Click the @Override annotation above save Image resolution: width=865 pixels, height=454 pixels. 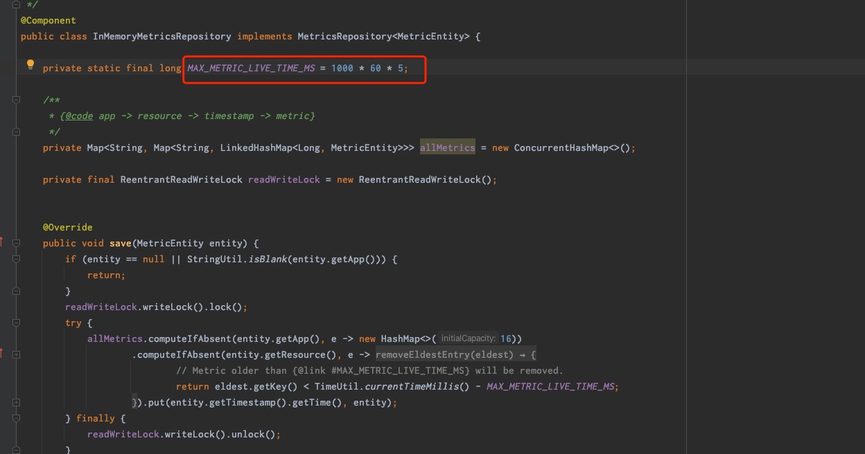coord(68,228)
